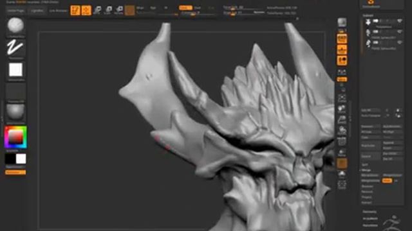Image resolution: width=412 pixels, height=231 pixels.
Task: Toggle Local symmetry transformations icon
Action: (342, 60)
